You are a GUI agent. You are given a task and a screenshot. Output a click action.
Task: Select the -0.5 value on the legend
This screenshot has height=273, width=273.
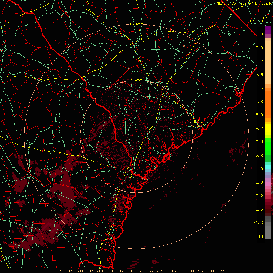pyautogui.click(x=258, y=209)
